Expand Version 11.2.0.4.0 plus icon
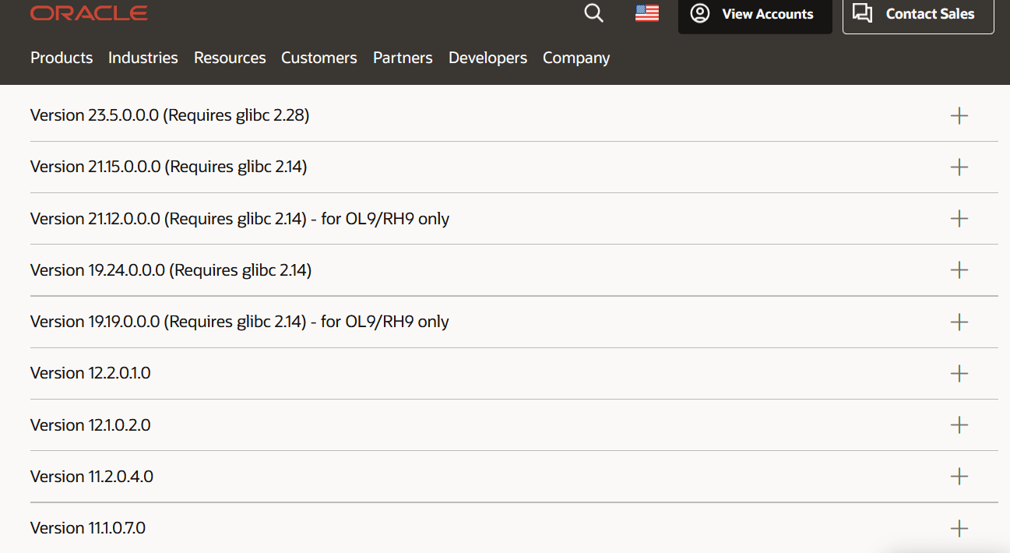Screen dimensions: 1010x553 (959, 476)
